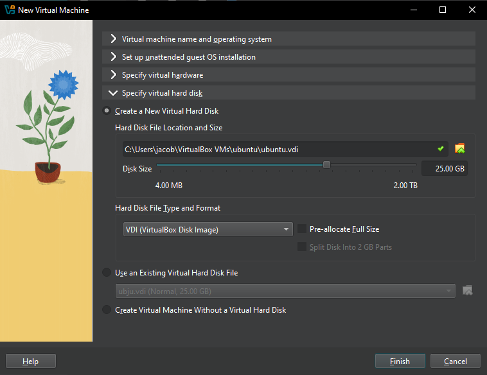Viewport: 487px width, 375px height.
Task: Click the green checkmark in path field
Action: (440, 149)
